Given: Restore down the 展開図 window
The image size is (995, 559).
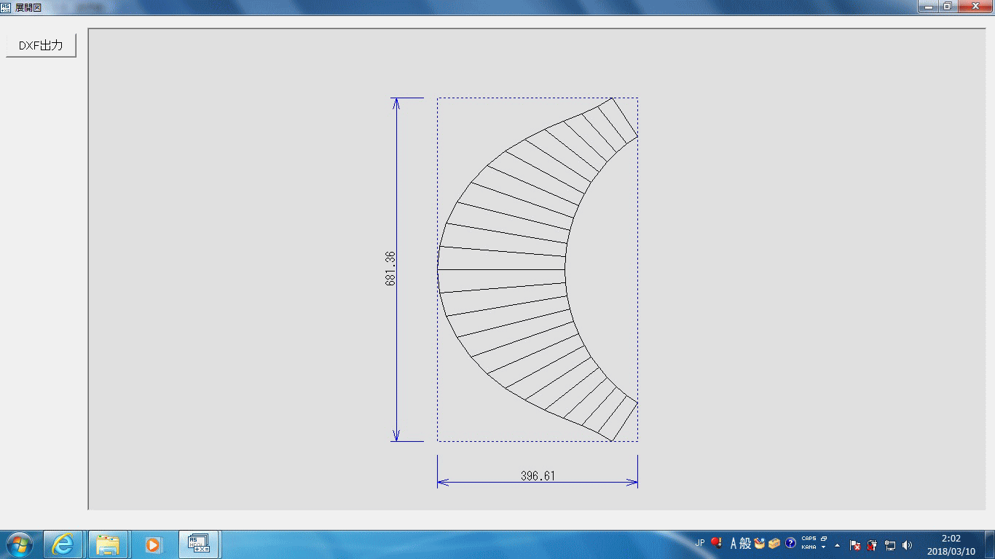Looking at the screenshot, I should pos(947,6).
